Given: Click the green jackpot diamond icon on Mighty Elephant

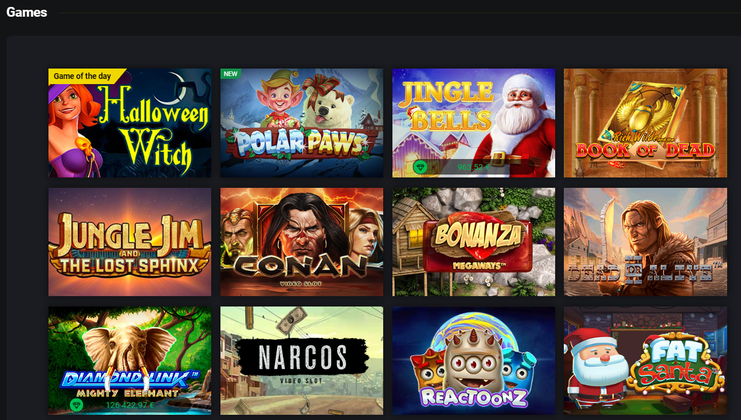Looking at the screenshot, I should tap(76, 405).
